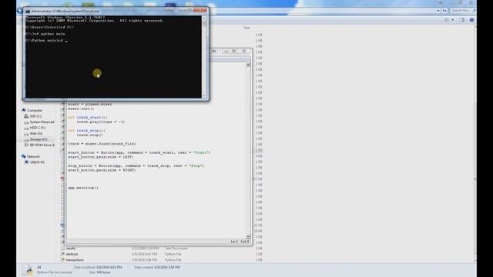Select the results text document file
Image resolution: width=493 pixels, height=277 pixels.
(x=71, y=249)
